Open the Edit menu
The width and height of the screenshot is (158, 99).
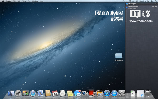[19, 1]
